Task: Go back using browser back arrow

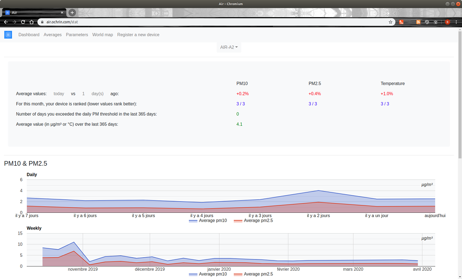Action: point(6,22)
